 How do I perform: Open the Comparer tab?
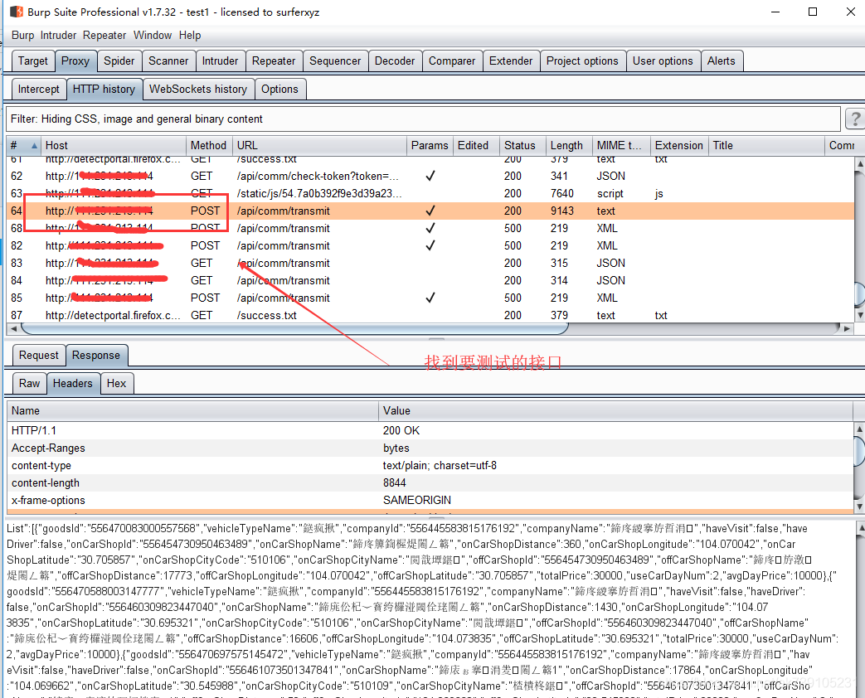tap(452, 61)
